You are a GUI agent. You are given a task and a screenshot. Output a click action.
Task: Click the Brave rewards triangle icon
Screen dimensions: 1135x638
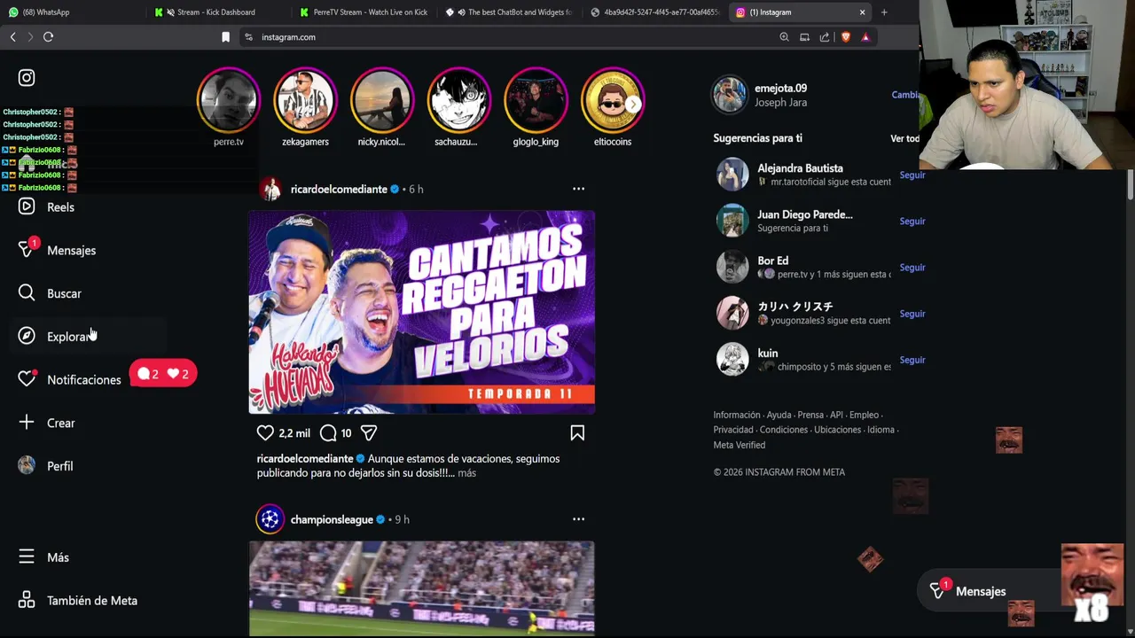point(865,36)
